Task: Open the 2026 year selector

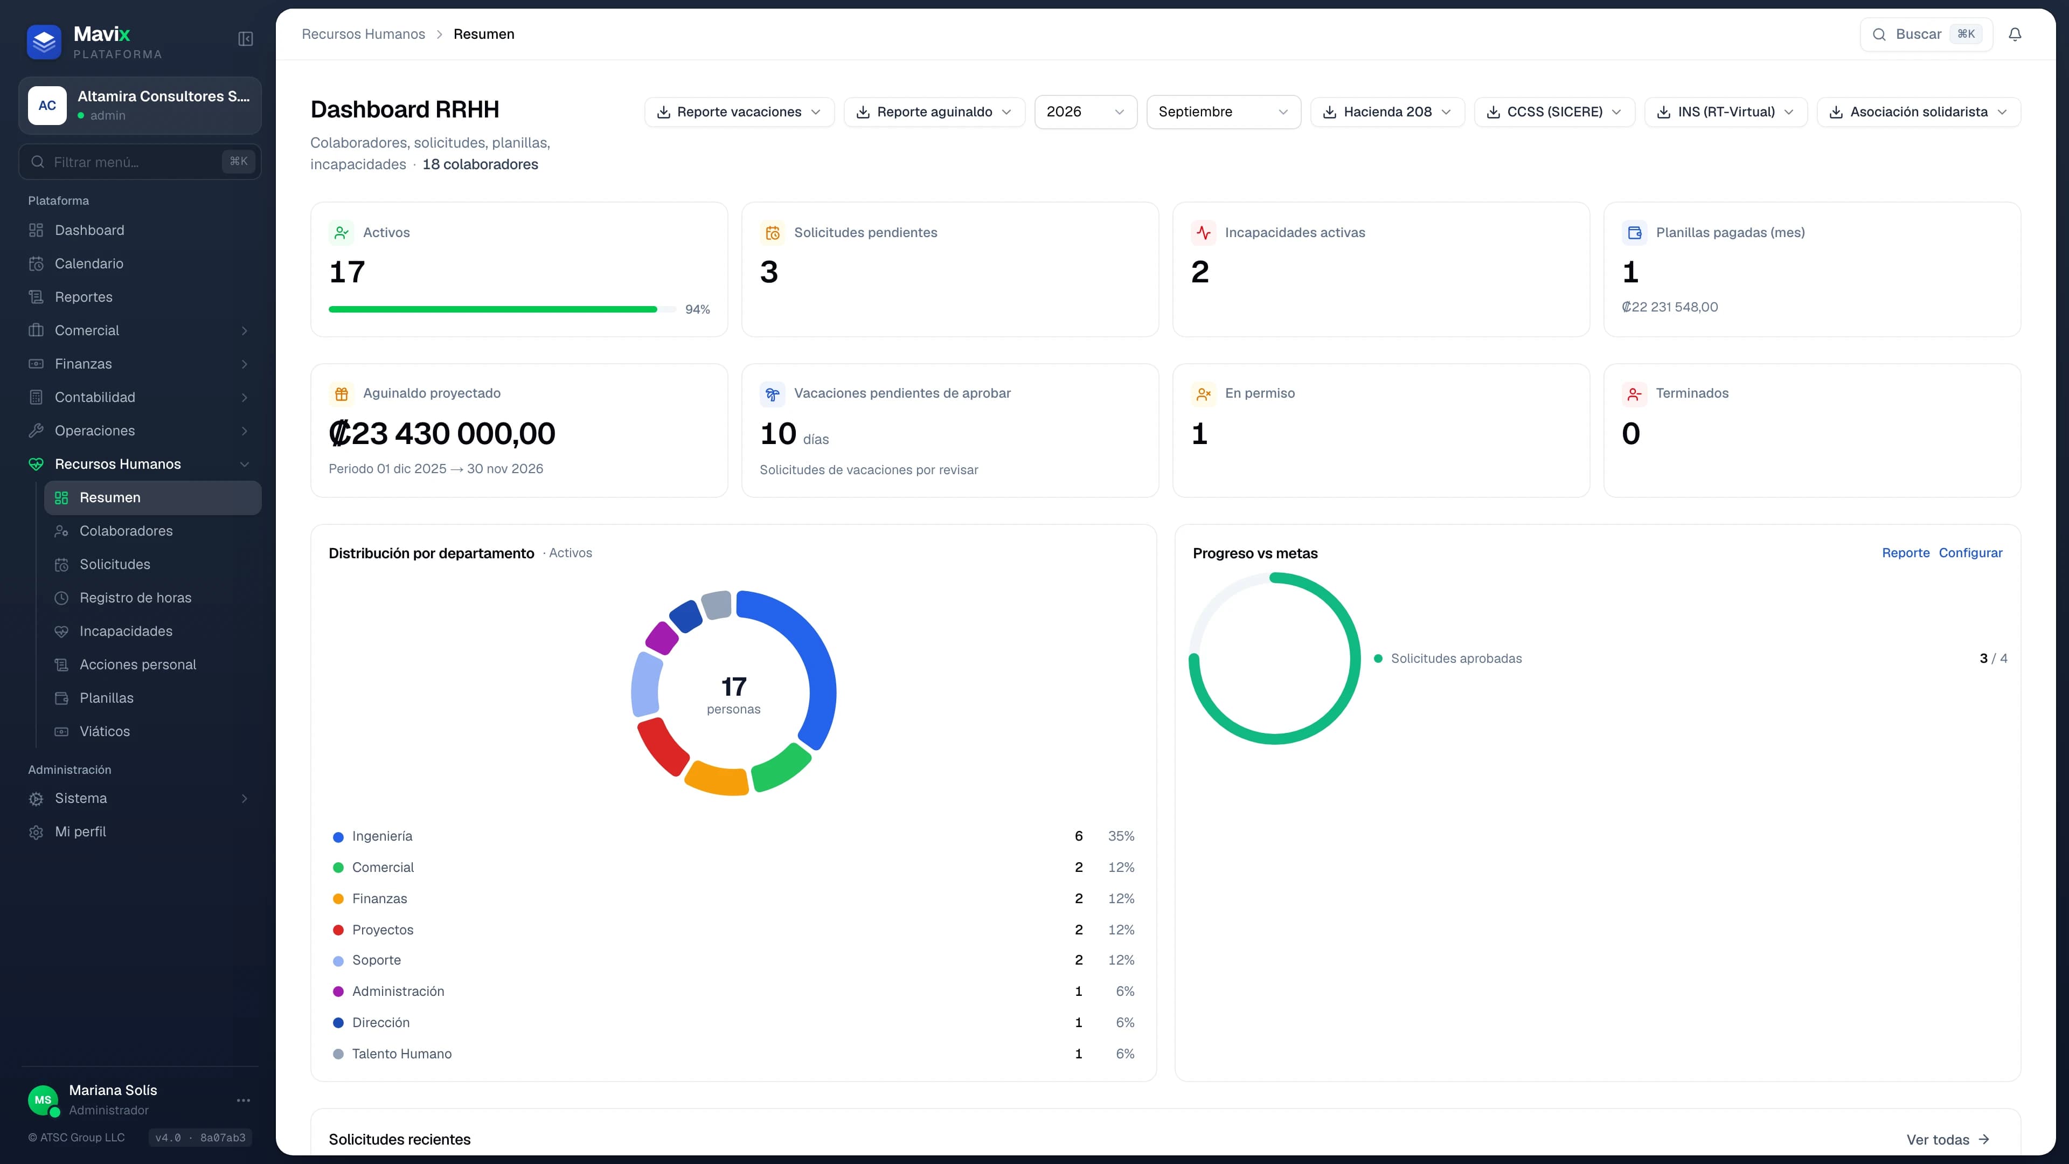Action: coord(1085,112)
